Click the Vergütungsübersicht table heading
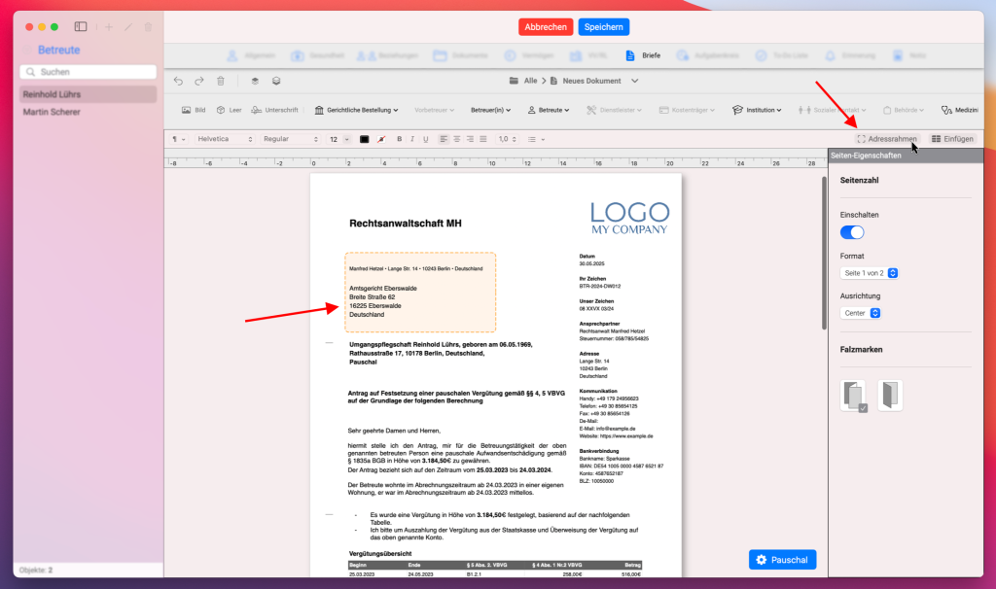Image resolution: width=996 pixels, height=589 pixels. tap(380, 553)
